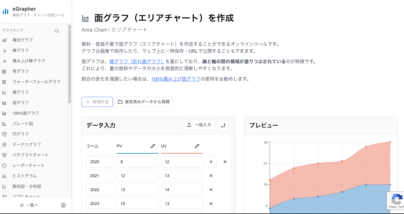The width and height of the screenshot is (404, 214).
Task: Follow the 100%積み上げ面グラフ link
Action: pos(176,79)
